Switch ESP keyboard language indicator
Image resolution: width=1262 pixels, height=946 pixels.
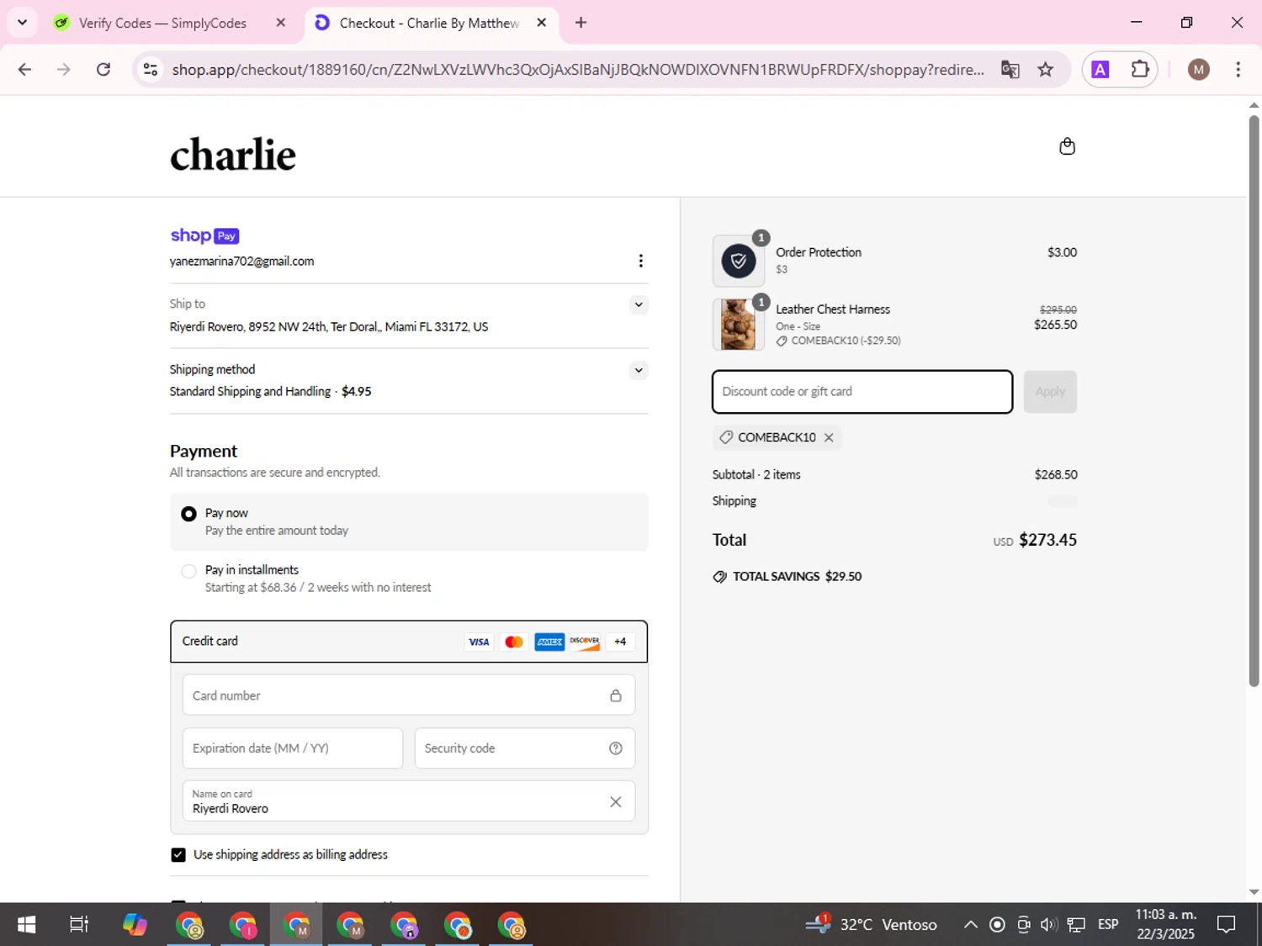click(1108, 925)
